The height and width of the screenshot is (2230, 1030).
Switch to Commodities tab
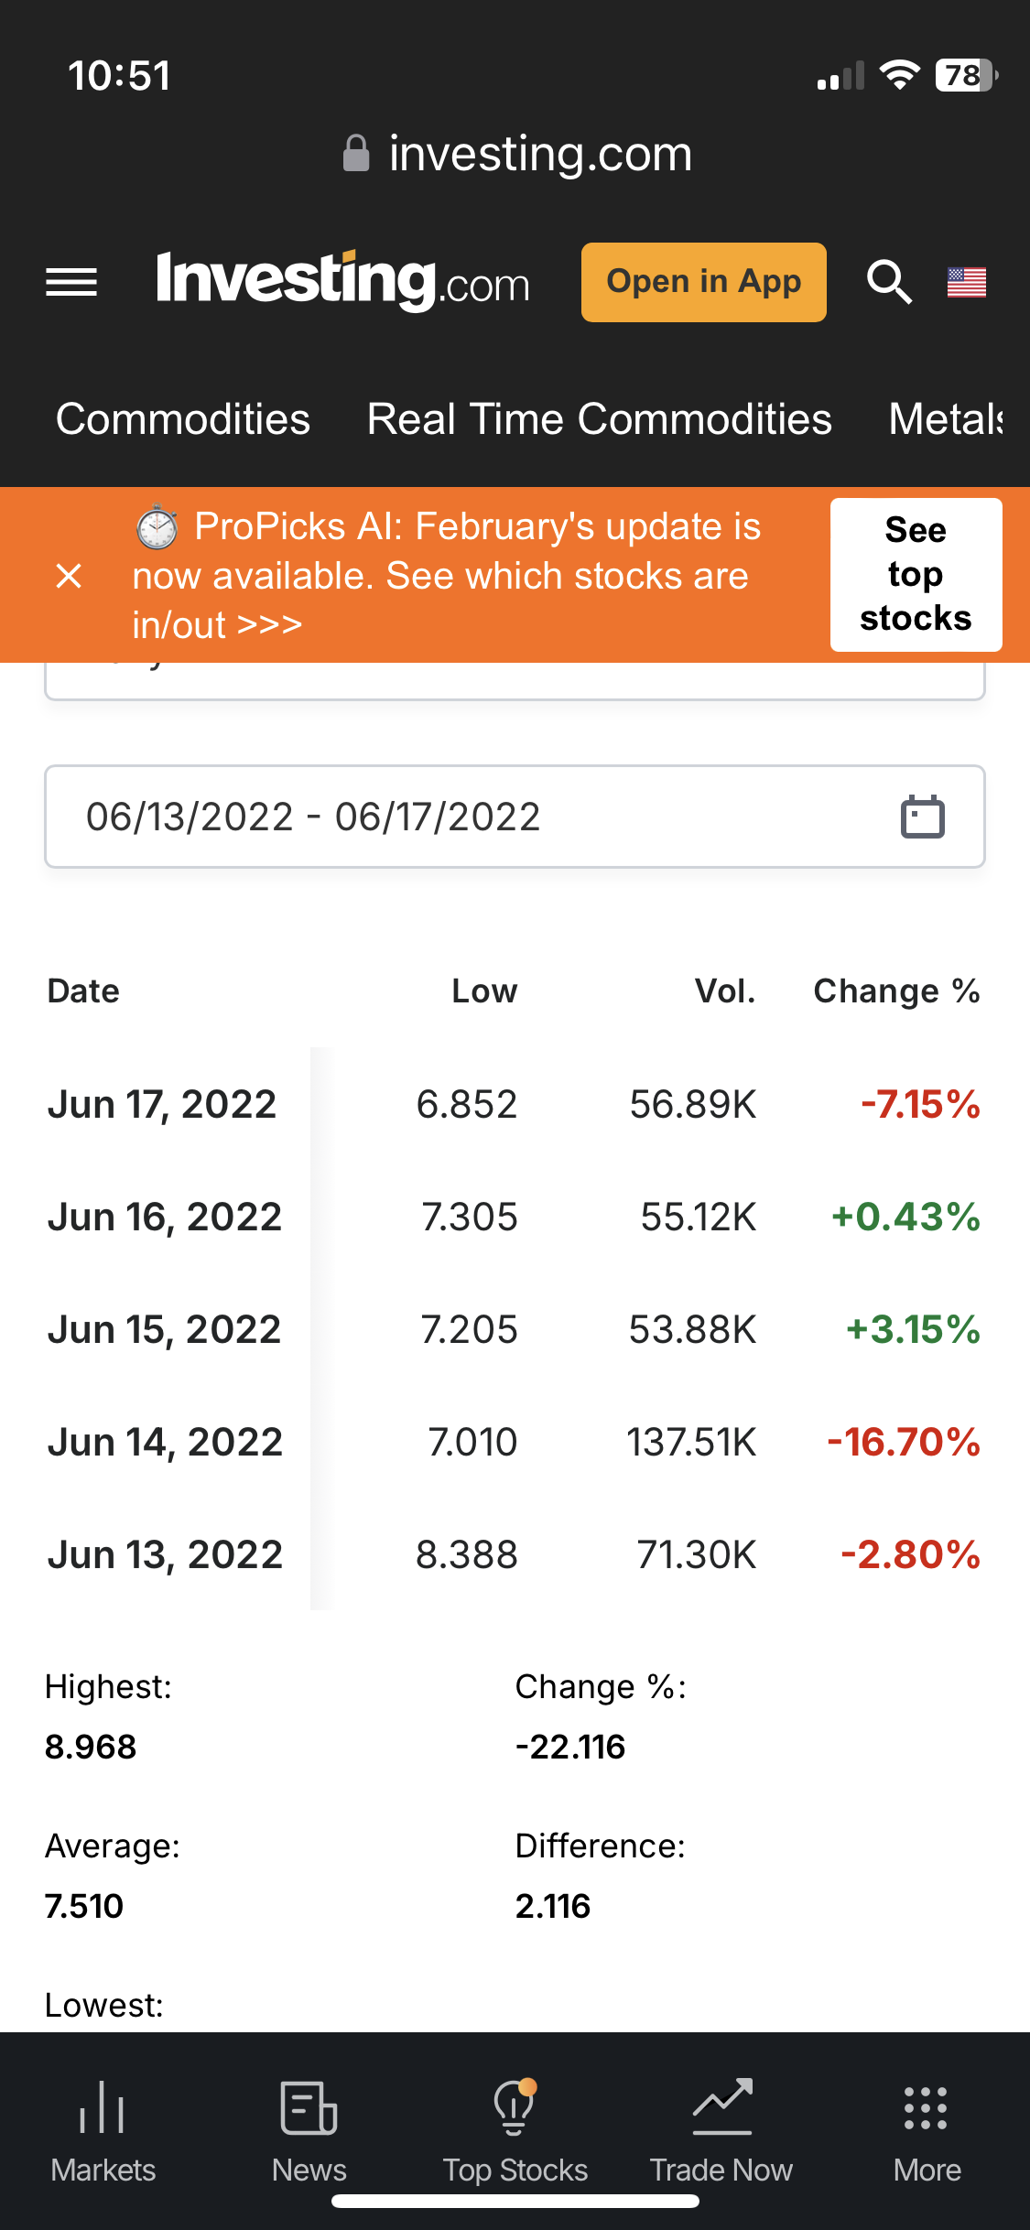tap(183, 419)
